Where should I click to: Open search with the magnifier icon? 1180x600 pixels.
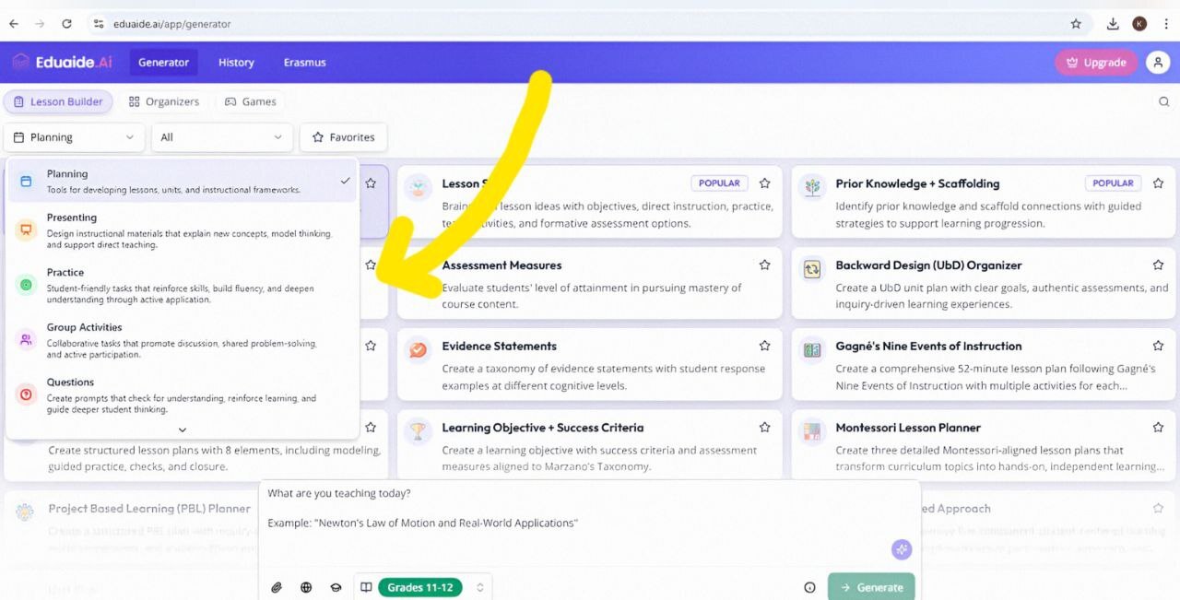point(1163,101)
